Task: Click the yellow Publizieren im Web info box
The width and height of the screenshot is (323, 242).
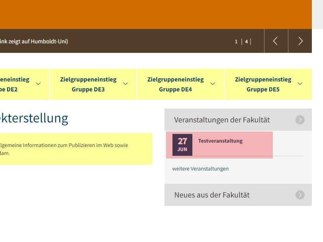Action: click(76, 149)
